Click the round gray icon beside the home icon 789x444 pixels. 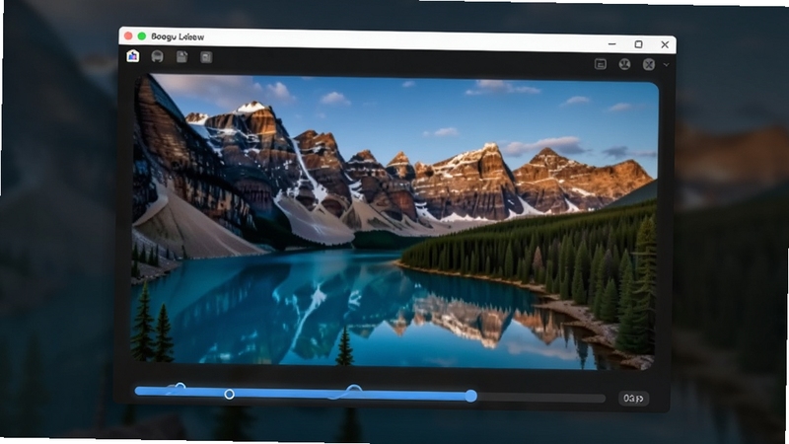158,57
